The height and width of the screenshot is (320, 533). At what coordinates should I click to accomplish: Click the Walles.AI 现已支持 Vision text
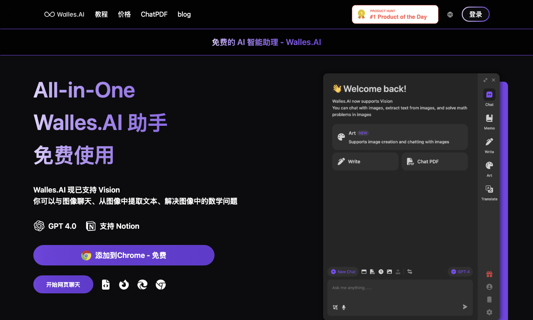[x=77, y=190]
